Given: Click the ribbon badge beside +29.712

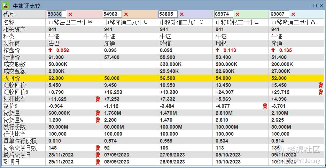Looking at the screenshot, I should 320,92.
